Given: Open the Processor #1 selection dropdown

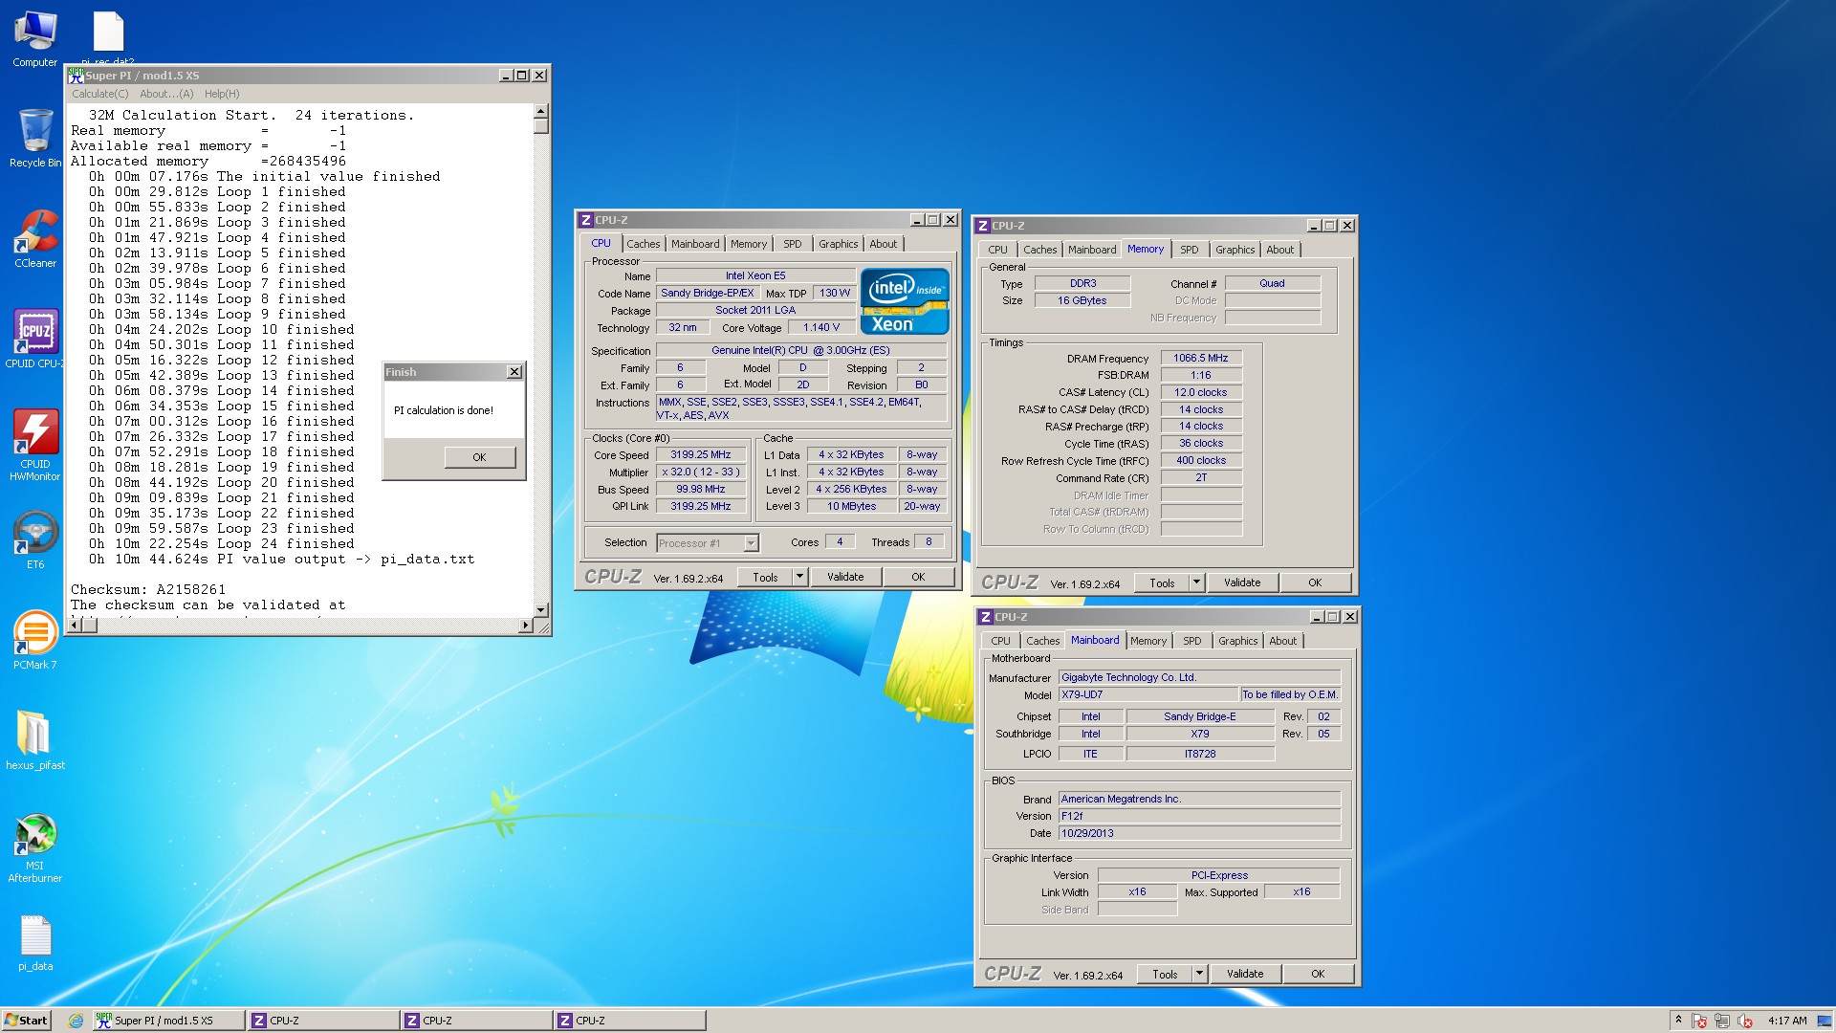Looking at the screenshot, I should click(x=751, y=543).
